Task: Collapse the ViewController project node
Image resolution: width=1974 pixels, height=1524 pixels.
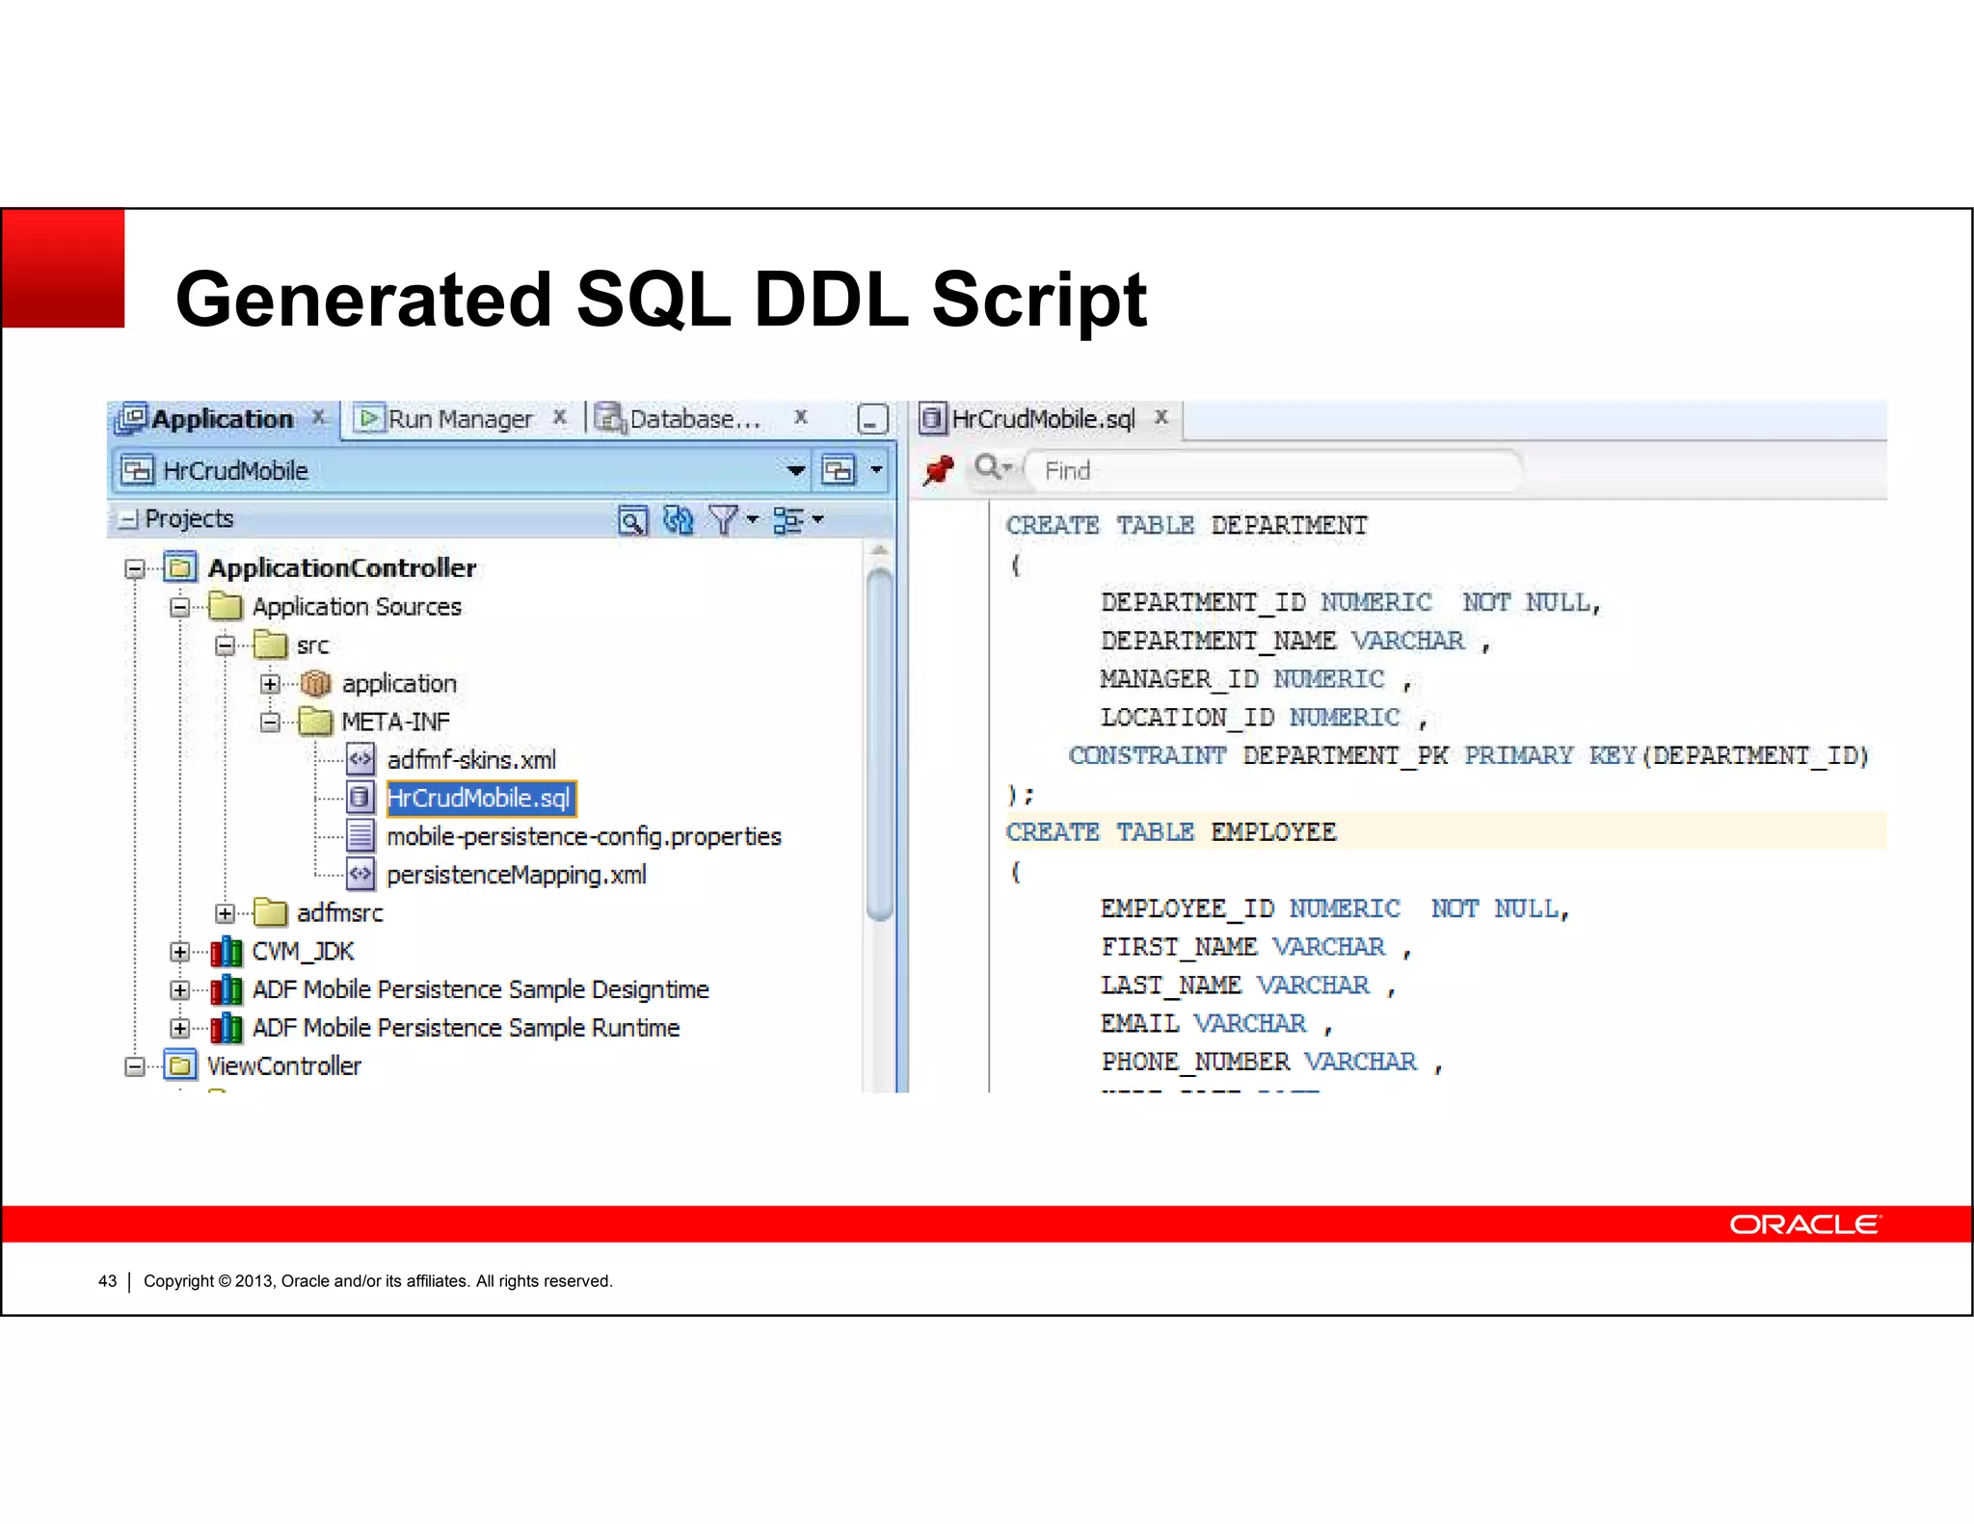Action: [135, 1066]
